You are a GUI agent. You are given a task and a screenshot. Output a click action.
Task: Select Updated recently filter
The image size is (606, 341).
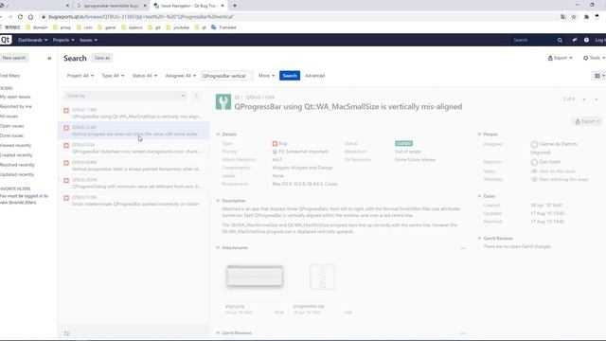pos(17,174)
